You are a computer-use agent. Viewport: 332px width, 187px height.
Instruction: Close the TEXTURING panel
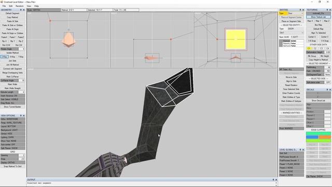(x=330, y=10)
